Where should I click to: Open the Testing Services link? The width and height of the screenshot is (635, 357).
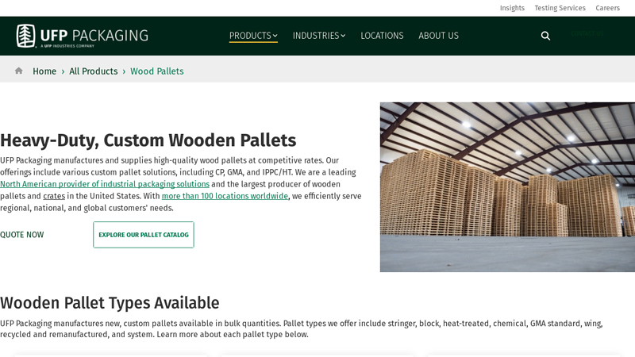pyautogui.click(x=560, y=8)
